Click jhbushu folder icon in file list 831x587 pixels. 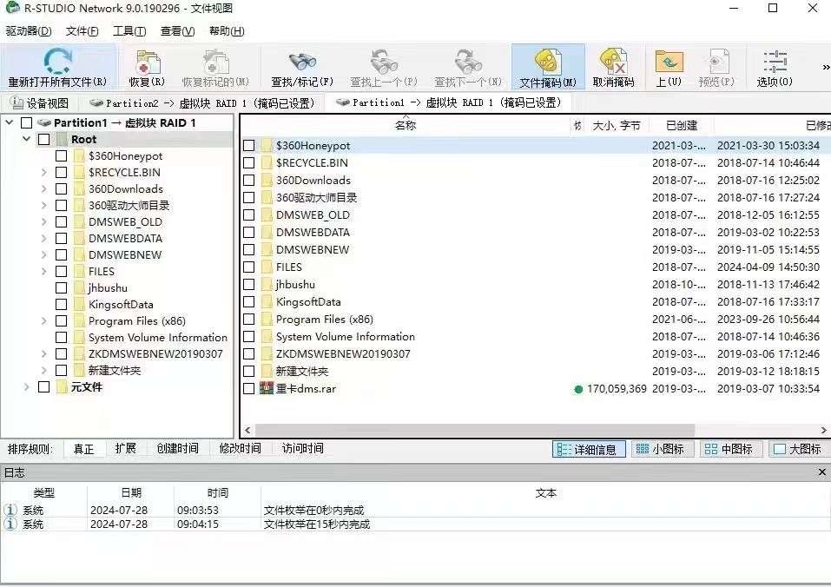pyautogui.click(x=267, y=285)
